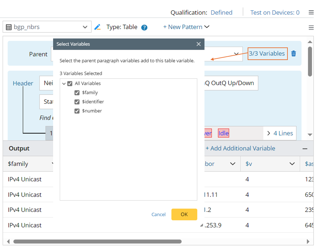
Task: Click the Cancel link in dialog
Action: [158, 215]
